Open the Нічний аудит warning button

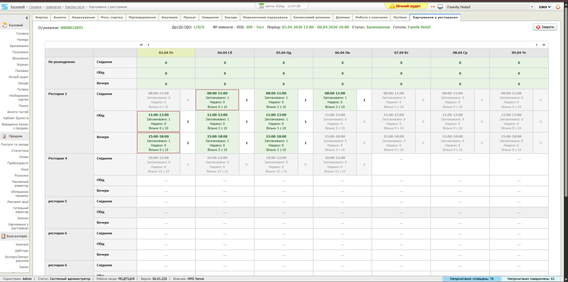(x=406, y=6)
